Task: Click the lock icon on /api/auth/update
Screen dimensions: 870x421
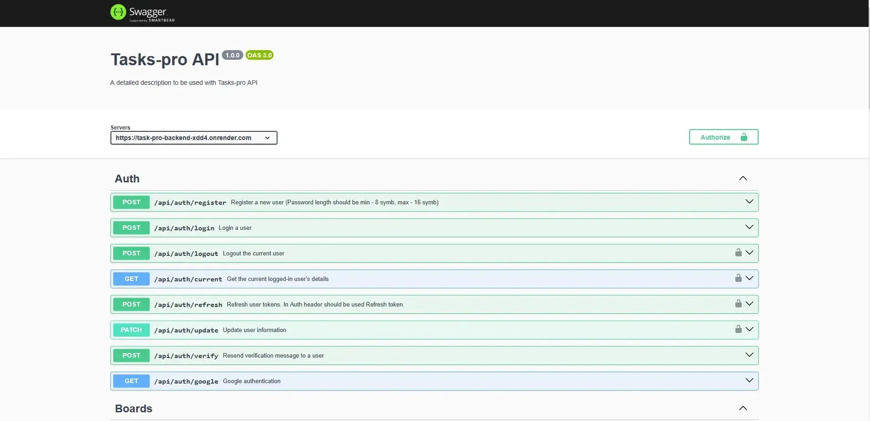Action: [738, 329]
